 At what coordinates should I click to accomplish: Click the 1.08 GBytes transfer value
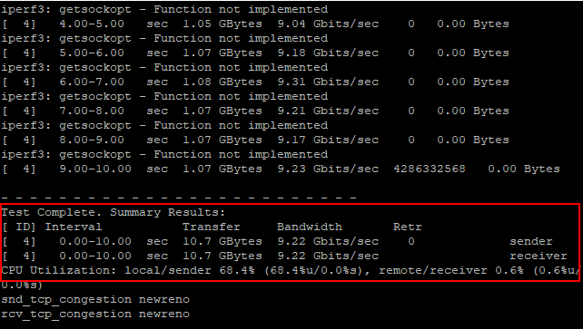tap(222, 82)
